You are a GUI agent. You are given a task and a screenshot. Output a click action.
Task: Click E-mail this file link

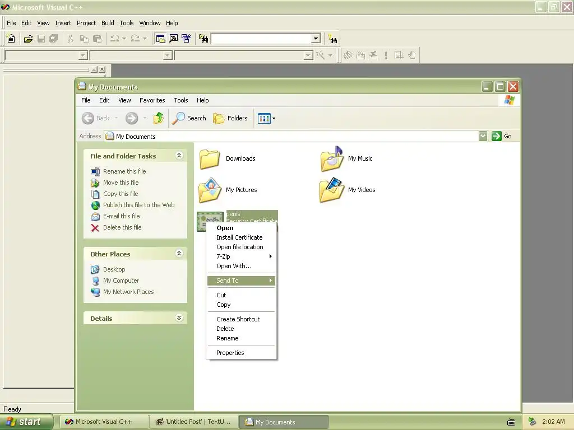click(x=121, y=216)
